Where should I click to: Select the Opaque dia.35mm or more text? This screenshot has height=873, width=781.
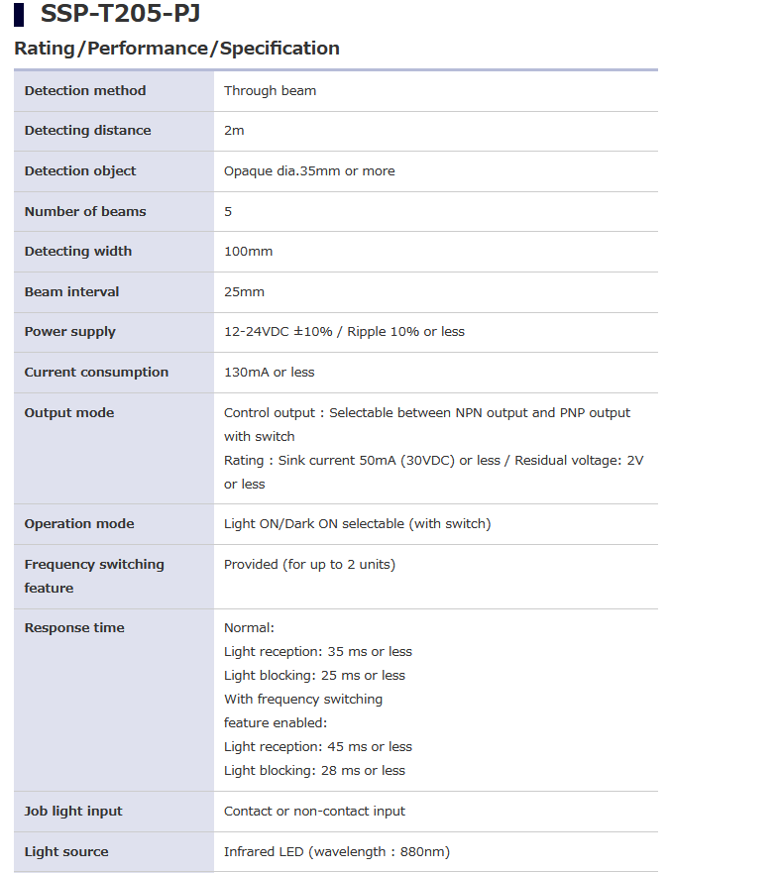[309, 171]
